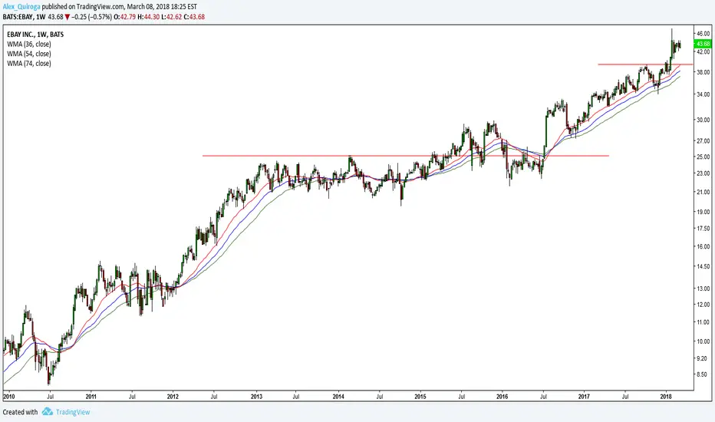Click the 25.00 price axis label
Image resolution: width=715 pixels, height=422 pixels.
tap(703, 157)
